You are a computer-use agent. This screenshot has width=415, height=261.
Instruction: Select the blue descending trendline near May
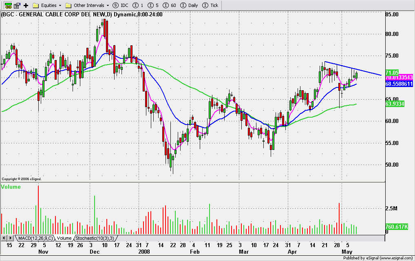[x=353, y=69]
